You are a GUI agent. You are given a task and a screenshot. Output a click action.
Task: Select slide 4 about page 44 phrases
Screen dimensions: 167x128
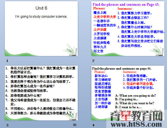tap(128, 93)
